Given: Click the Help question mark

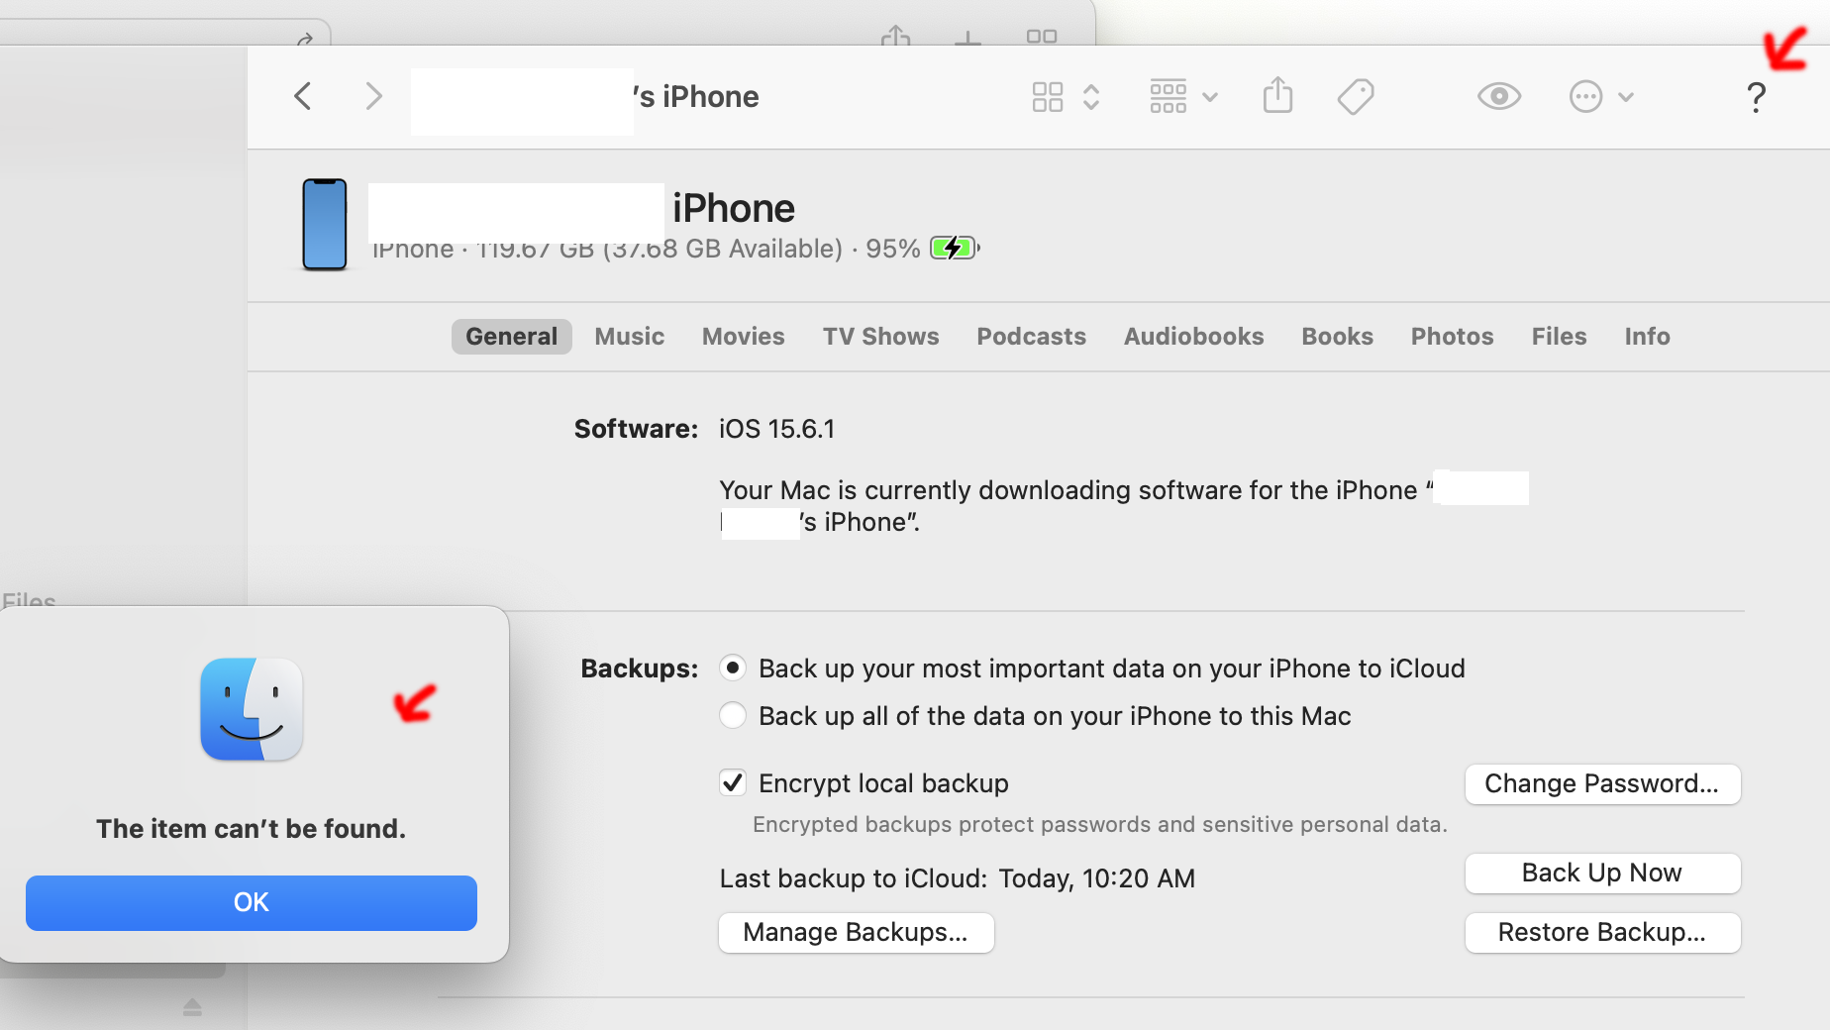Looking at the screenshot, I should click(x=1756, y=97).
